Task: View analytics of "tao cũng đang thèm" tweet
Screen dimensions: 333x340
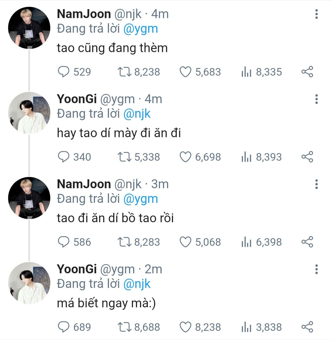Action: (246, 72)
